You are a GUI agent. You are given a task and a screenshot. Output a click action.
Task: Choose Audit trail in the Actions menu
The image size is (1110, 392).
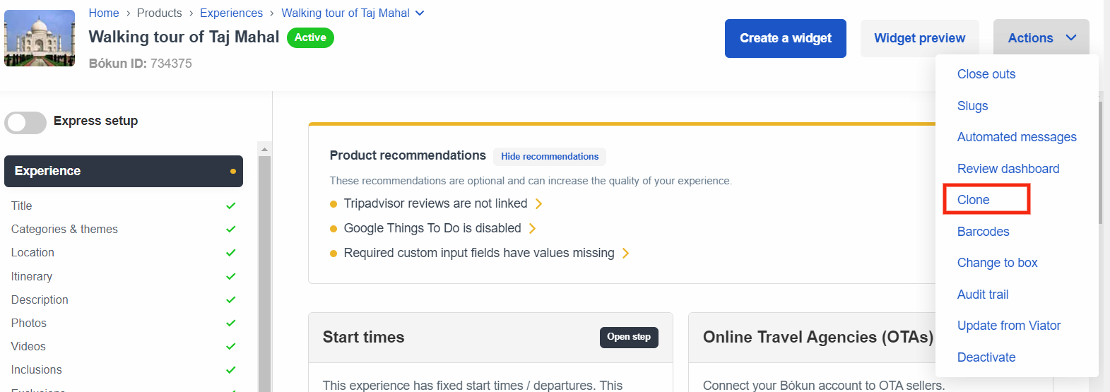[x=982, y=295]
